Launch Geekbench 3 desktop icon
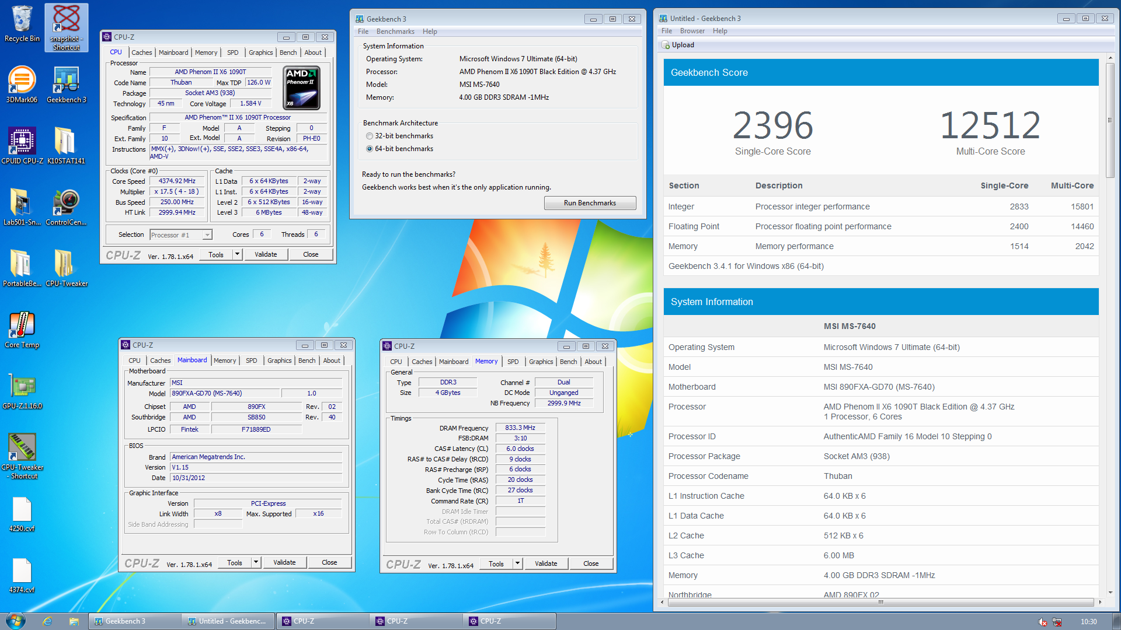 pyautogui.click(x=67, y=85)
